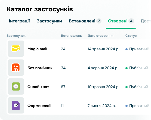Click the green status dot for Бот помічник
Image resolution: width=151 pixels, height=120 pixels.
tap(127, 68)
